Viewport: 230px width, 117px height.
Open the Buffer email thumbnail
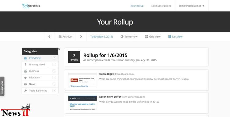[82, 103]
